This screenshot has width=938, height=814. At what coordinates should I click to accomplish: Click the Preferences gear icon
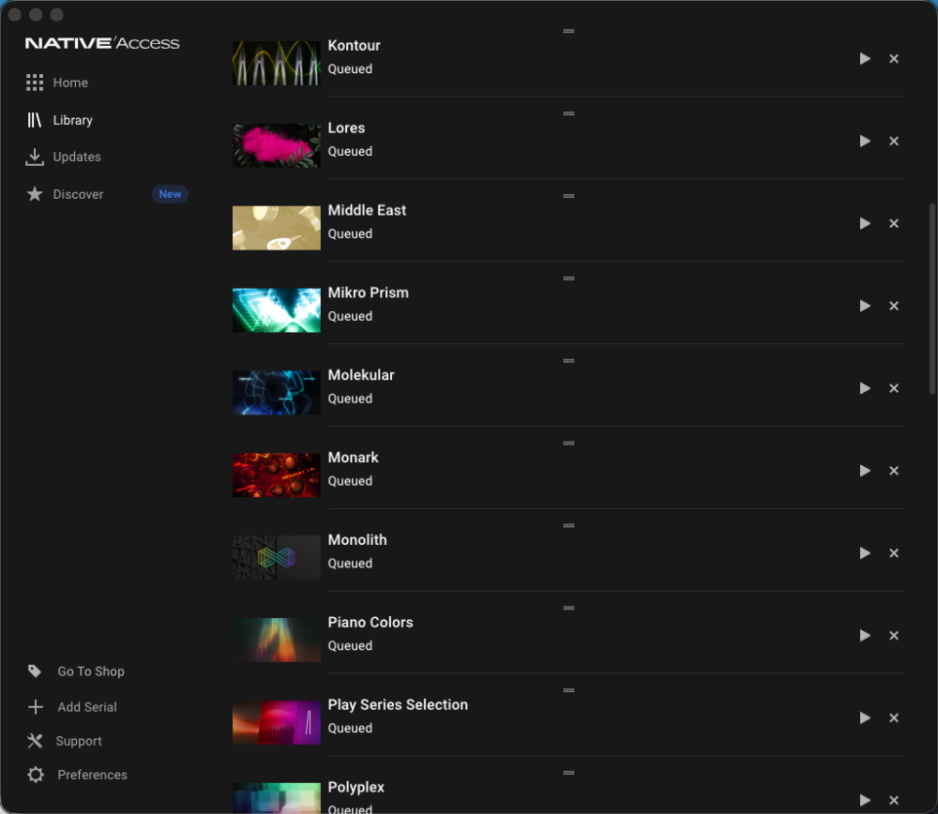(36, 776)
